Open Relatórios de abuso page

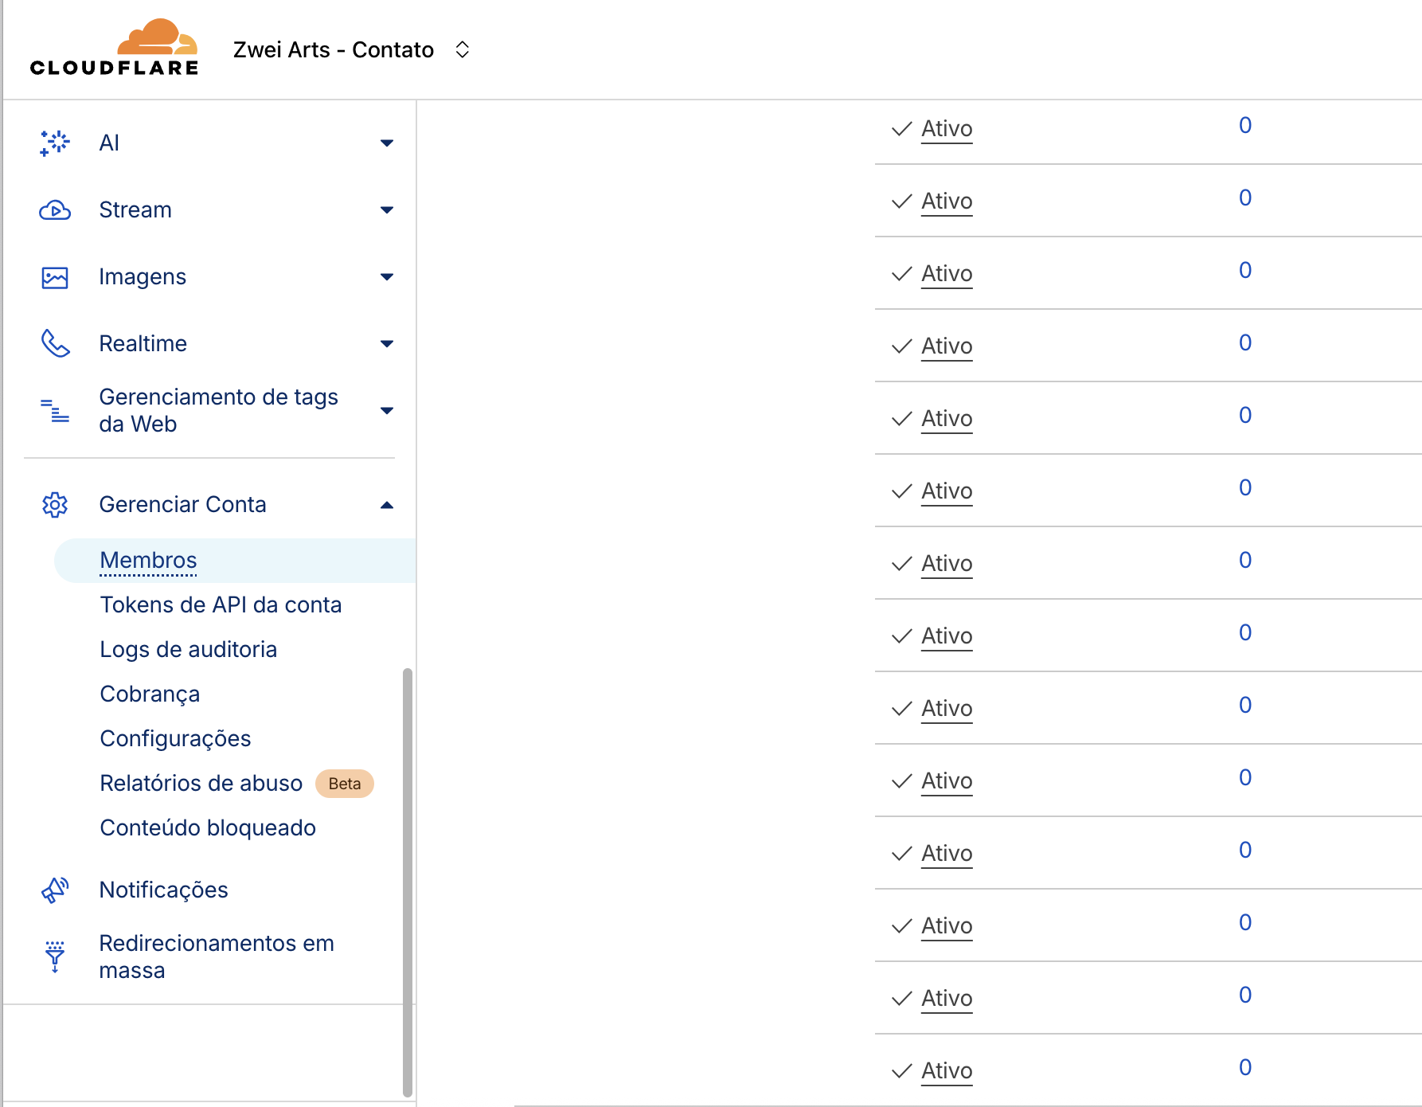(201, 784)
